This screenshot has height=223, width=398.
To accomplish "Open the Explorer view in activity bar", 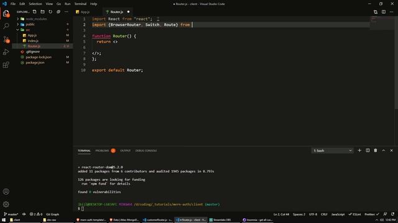I will coord(6,13).
